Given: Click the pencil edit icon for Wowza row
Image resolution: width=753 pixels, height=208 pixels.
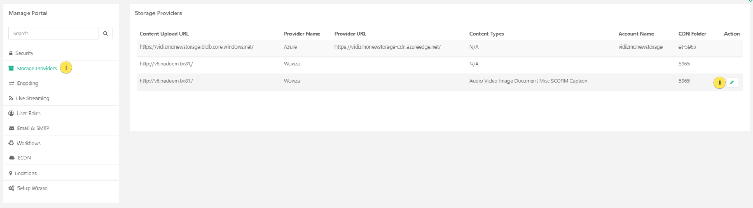Looking at the screenshot, I should [x=732, y=82].
